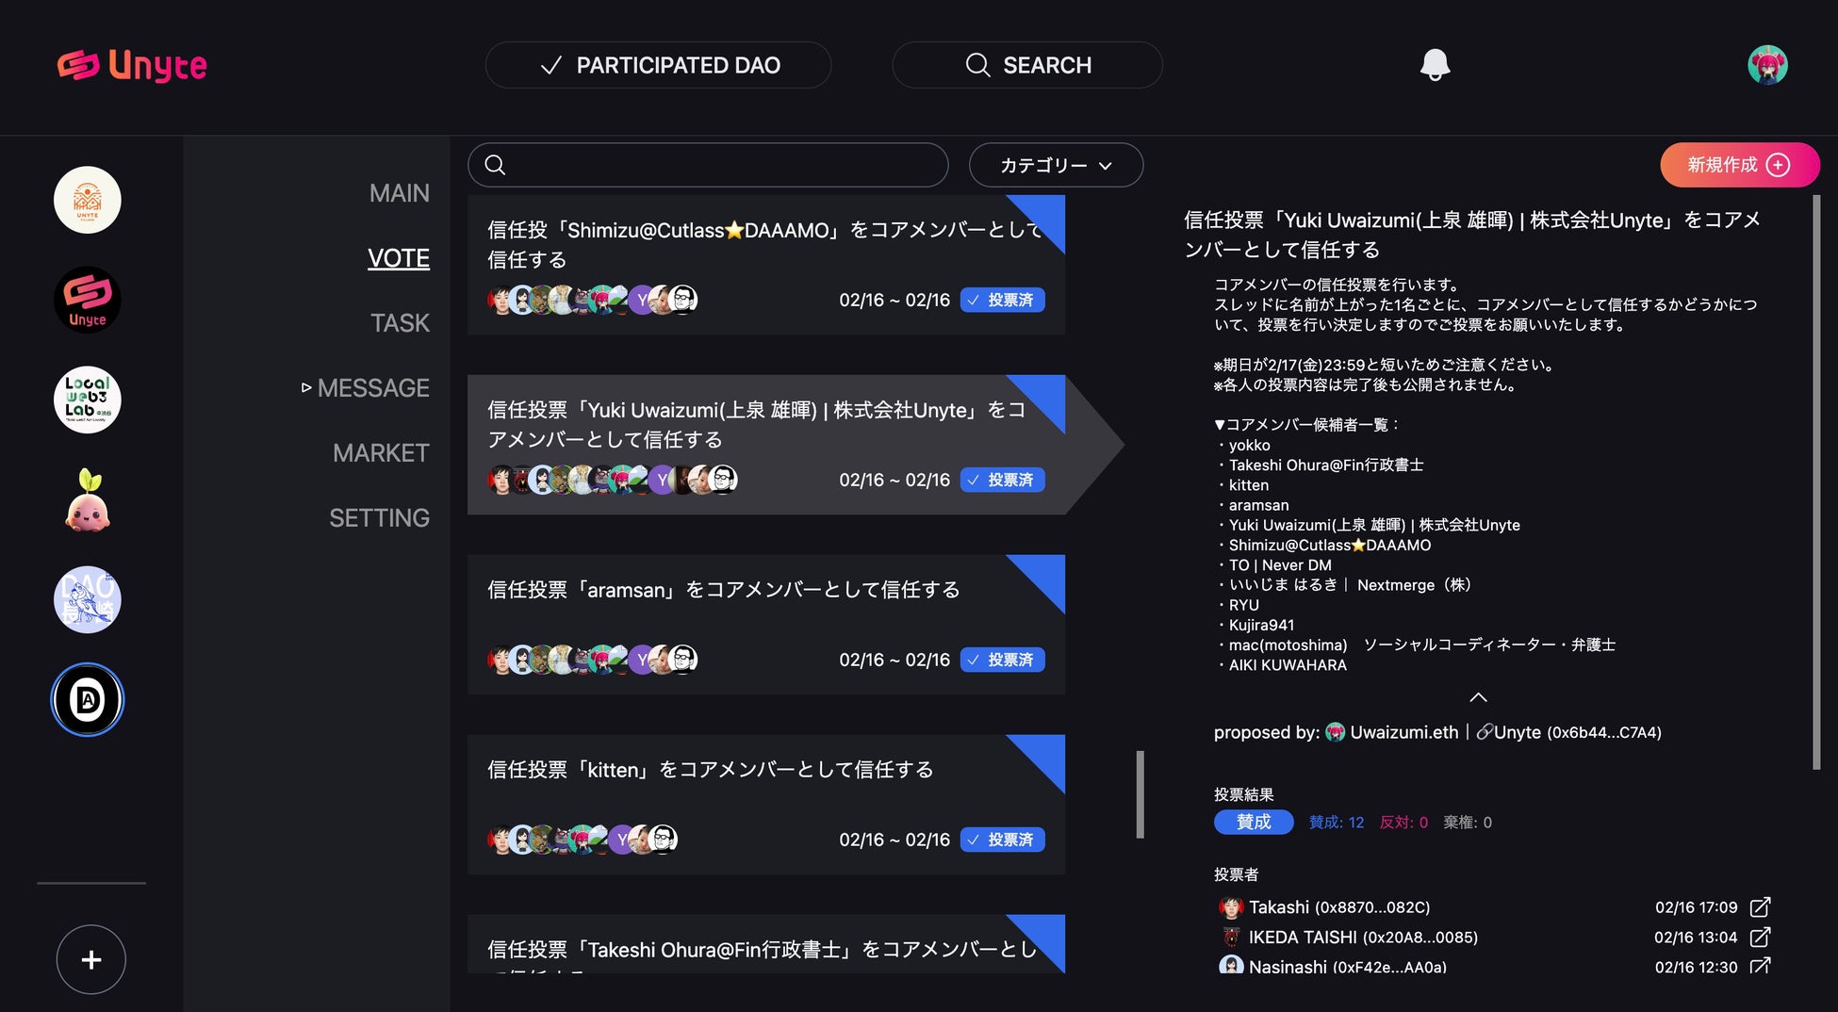The width and height of the screenshot is (1838, 1012).
Task: Select the Local Web3 Lab DAO icon
Action: click(x=88, y=400)
